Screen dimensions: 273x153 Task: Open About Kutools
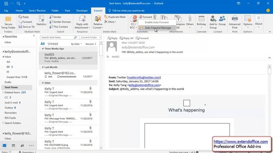click(x=258, y=22)
